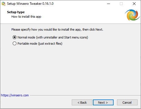
Task: Click the Winaero Tweaker title bar icon
Action: click(4, 4)
